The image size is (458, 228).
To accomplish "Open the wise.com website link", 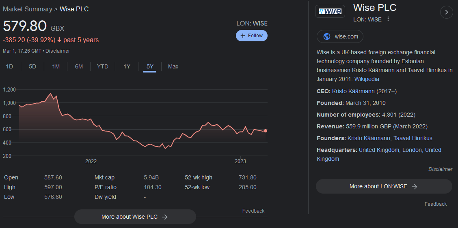I will point(340,36).
